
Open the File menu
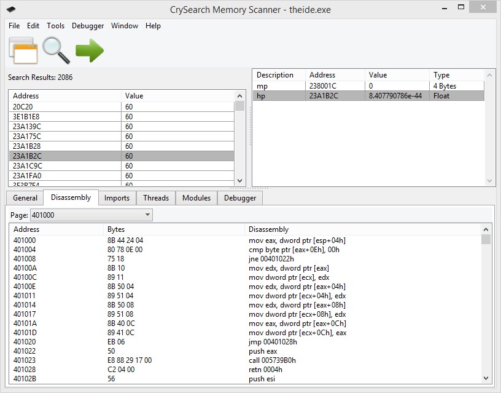click(x=14, y=26)
